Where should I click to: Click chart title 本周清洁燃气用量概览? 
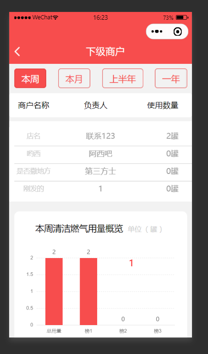click(x=79, y=229)
